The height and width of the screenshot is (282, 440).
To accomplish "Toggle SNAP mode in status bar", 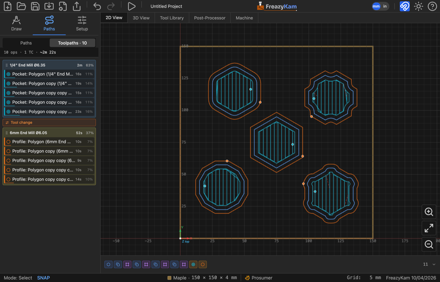I will [x=43, y=278].
